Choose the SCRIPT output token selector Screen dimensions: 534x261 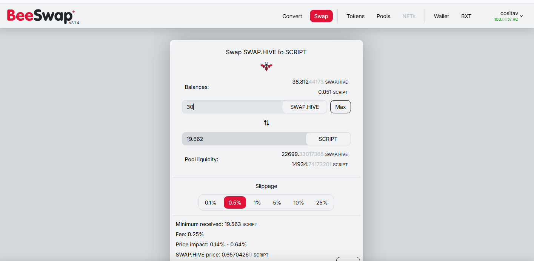click(x=328, y=139)
